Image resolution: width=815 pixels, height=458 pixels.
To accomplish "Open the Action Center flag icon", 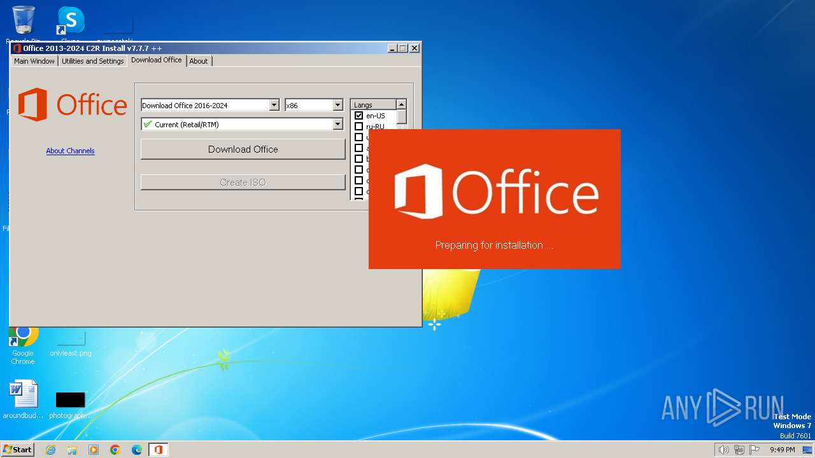I will click(755, 450).
